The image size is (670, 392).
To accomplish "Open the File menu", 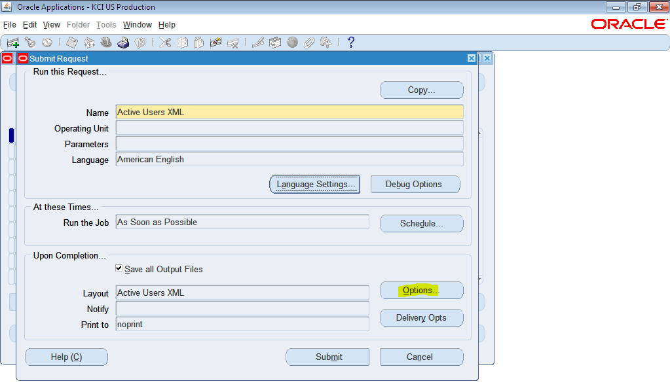I will [9, 25].
